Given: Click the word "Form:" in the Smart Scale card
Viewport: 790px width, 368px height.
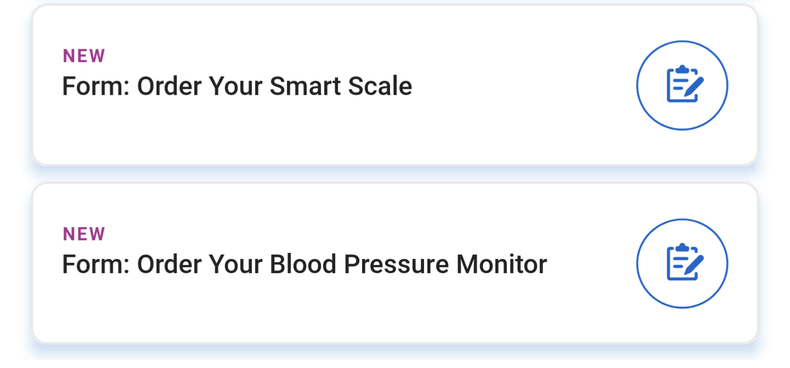Looking at the screenshot, I should pyautogui.click(x=95, y=87).
